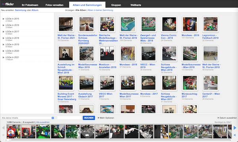Open Legronicon Feldbach 2019 album thumbnail
This screenshot has width=238, height=142.
click(x=211, y=24)
